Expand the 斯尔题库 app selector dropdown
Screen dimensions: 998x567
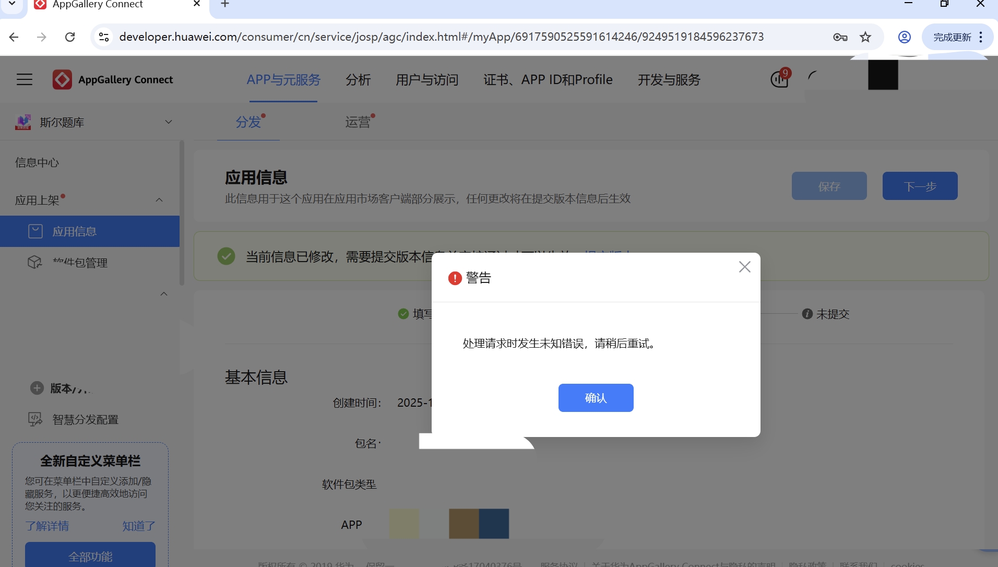(168, 122)
